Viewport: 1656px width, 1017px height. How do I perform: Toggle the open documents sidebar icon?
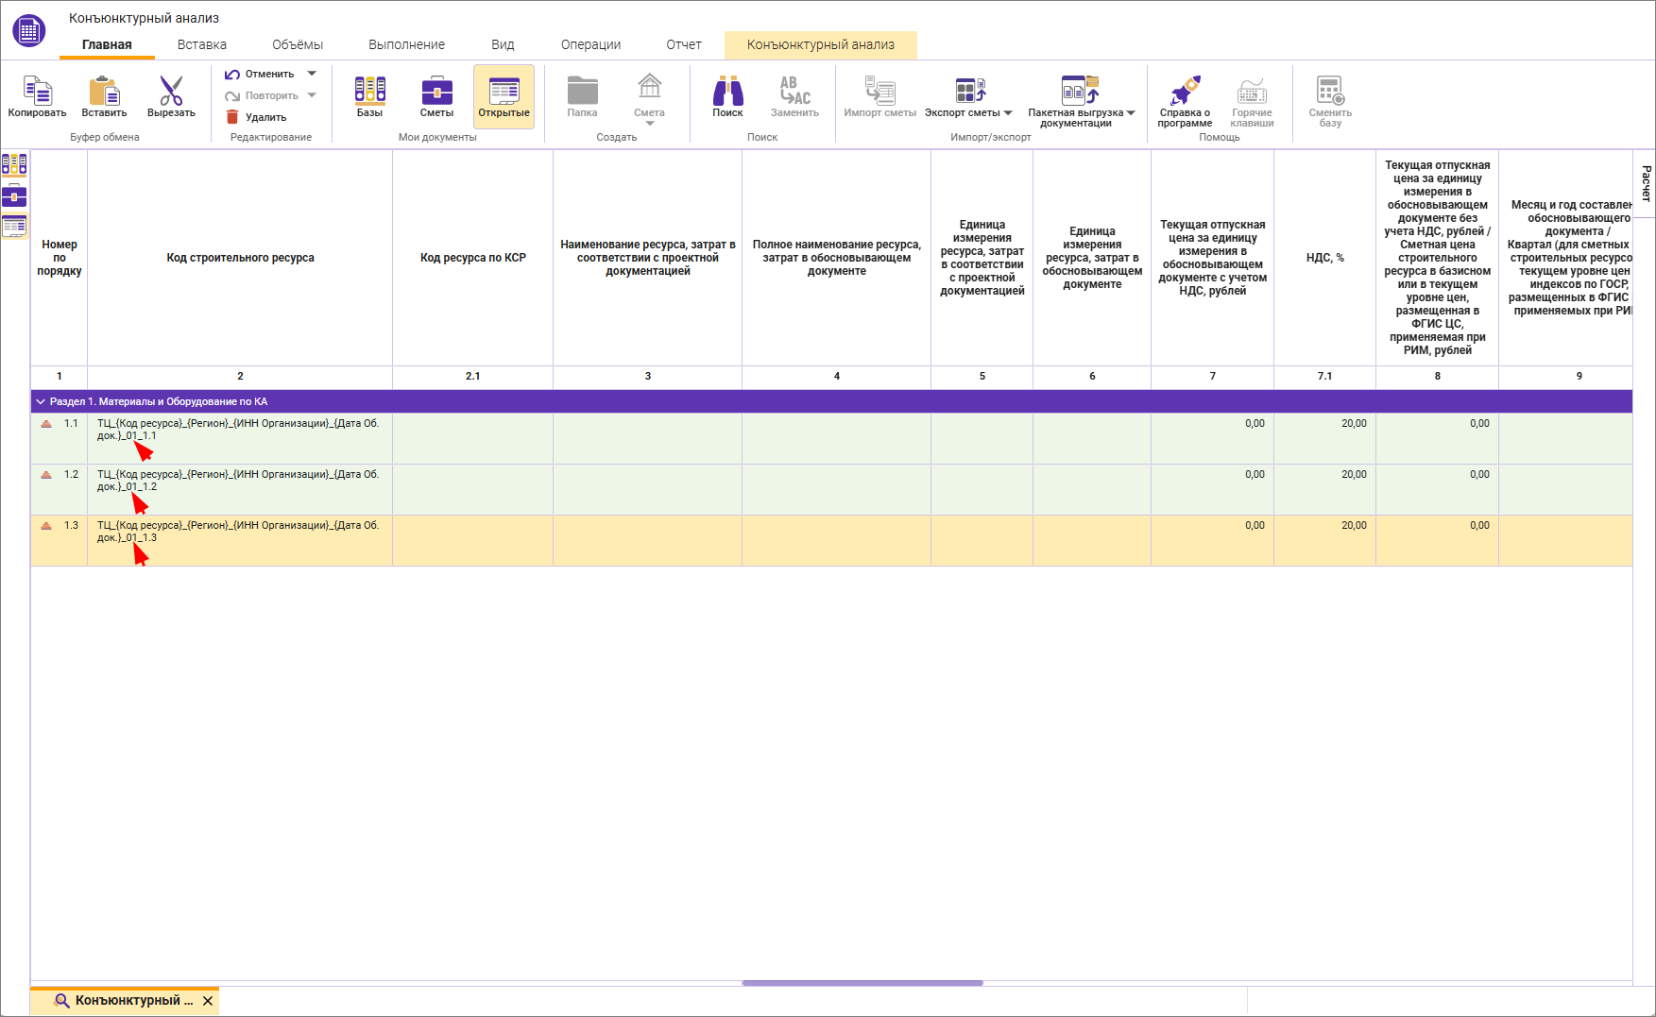[x=14, y=227]
